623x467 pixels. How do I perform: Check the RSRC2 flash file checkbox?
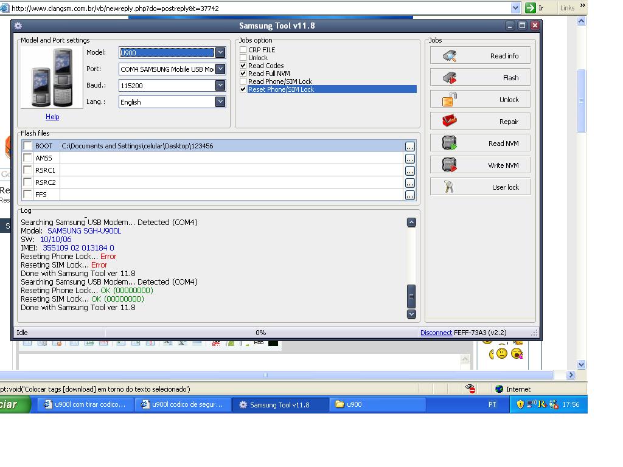27,182
